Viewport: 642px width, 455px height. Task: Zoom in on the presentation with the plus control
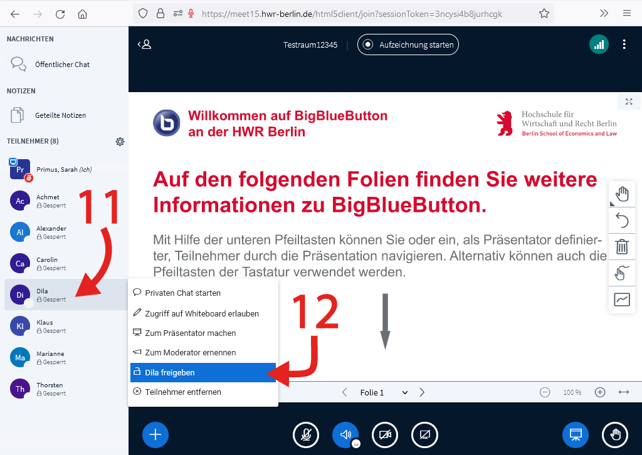click(599, 392)
